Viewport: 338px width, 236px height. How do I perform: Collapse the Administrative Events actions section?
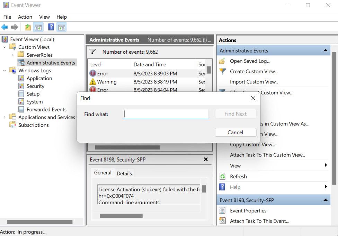pyautogui.click(x=325, y=51)
